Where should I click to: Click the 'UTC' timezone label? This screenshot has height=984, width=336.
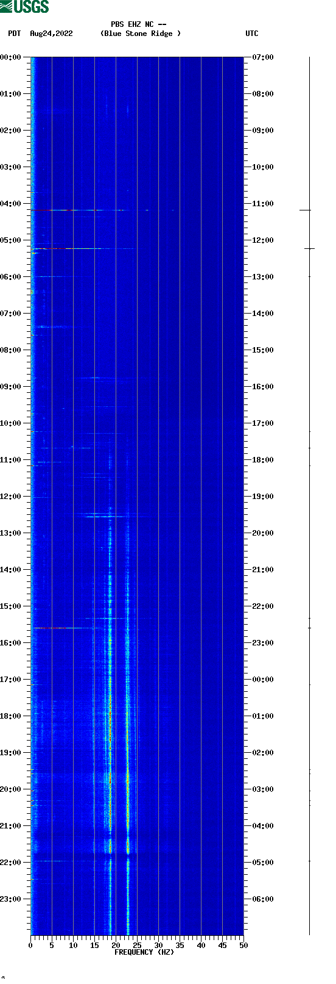(252, 34)
